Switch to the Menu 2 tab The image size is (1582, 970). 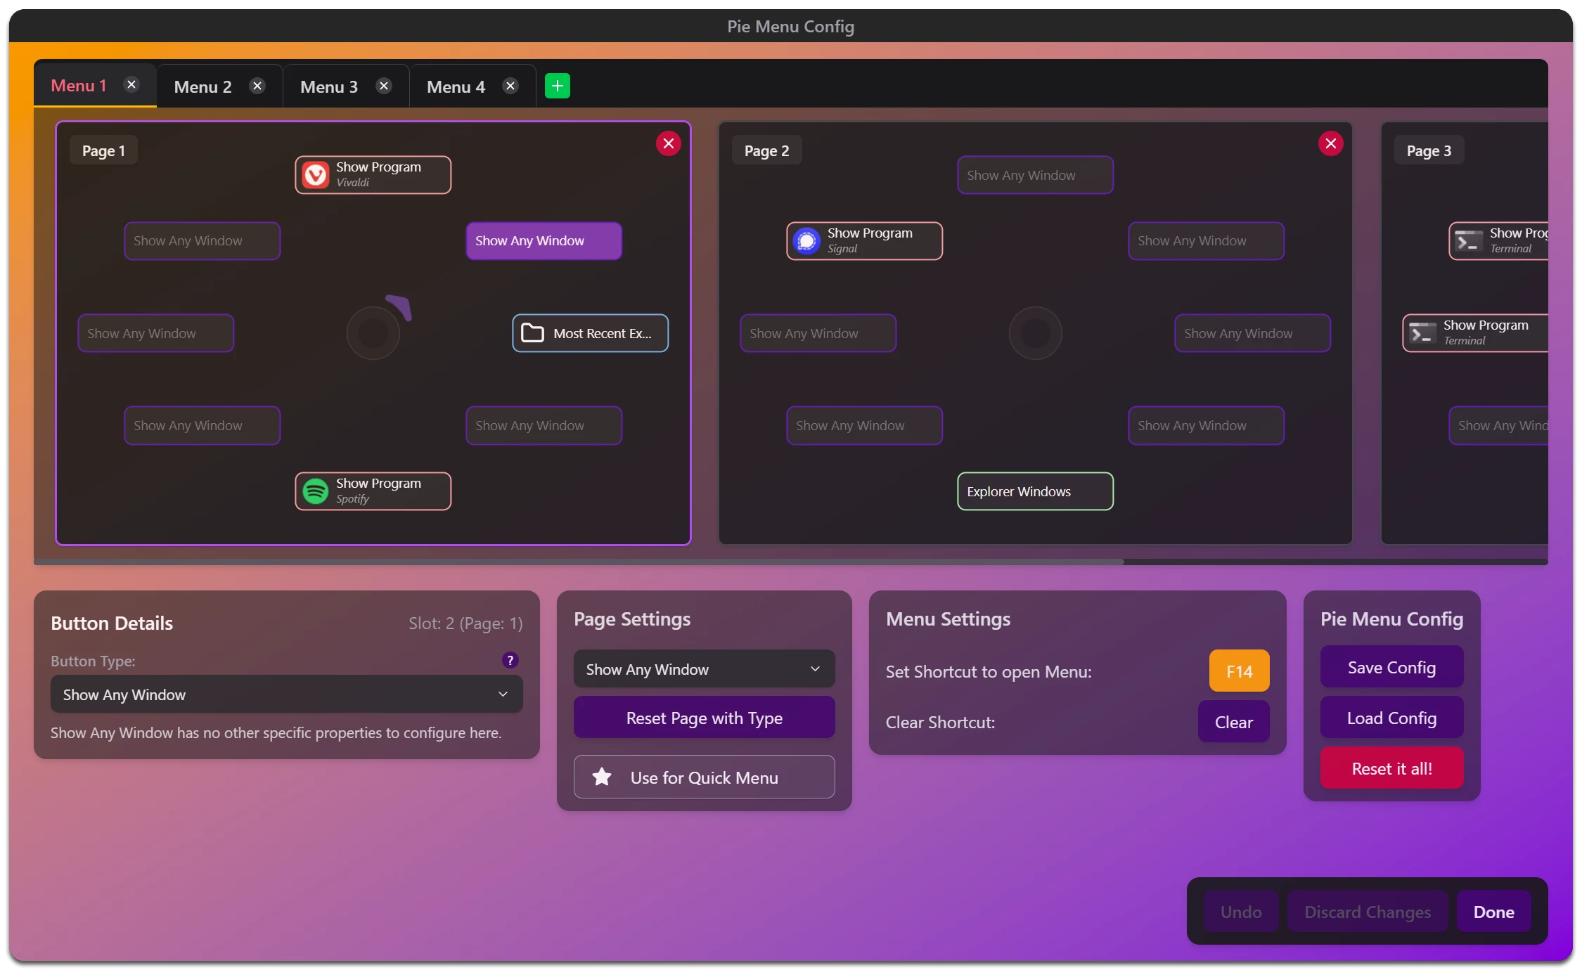pos(202,86)
